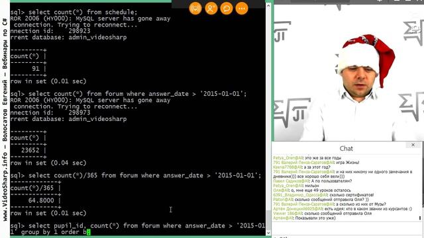Click chat message "сколько сертификатов!"
The image size is (424, 238).
point(352,195)
